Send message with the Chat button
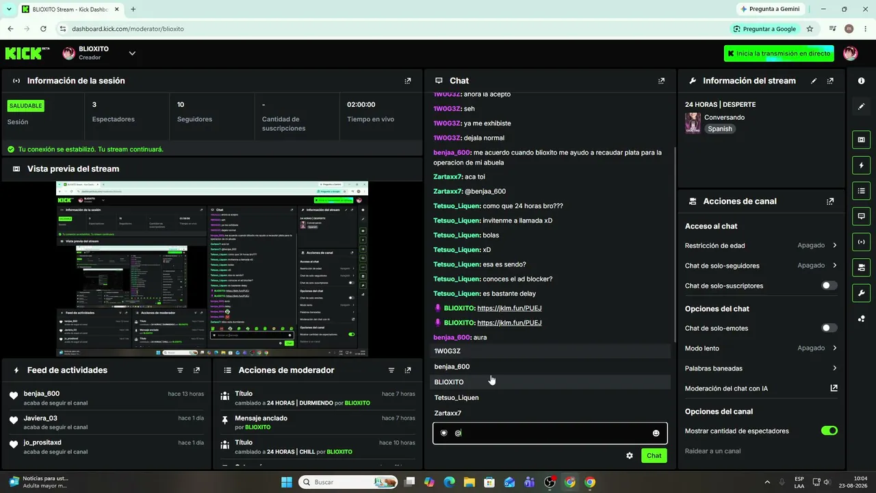The height and width of the screenshot is (493, 876). coord(654,456)
